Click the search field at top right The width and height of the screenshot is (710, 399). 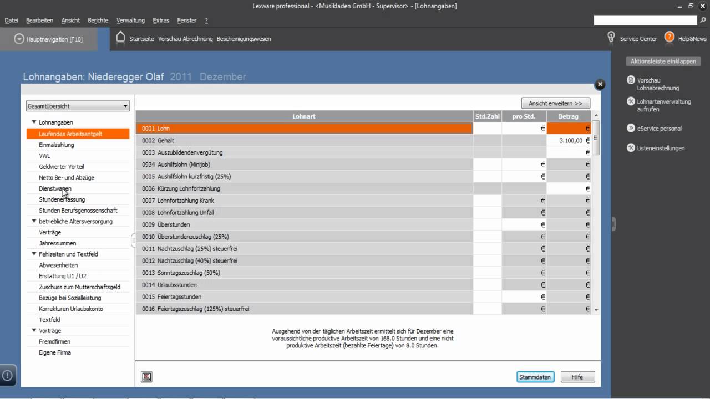[645, 20]
